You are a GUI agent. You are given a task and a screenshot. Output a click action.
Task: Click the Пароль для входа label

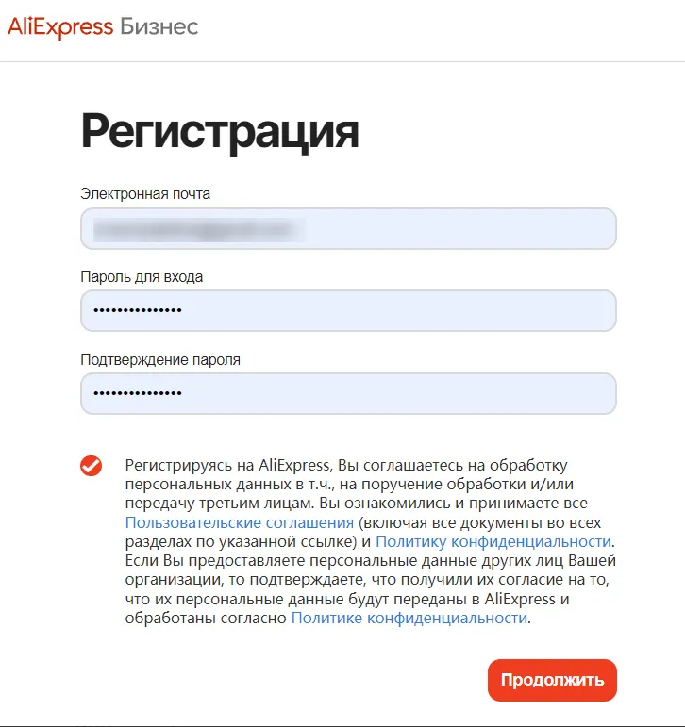click(142, 277)
